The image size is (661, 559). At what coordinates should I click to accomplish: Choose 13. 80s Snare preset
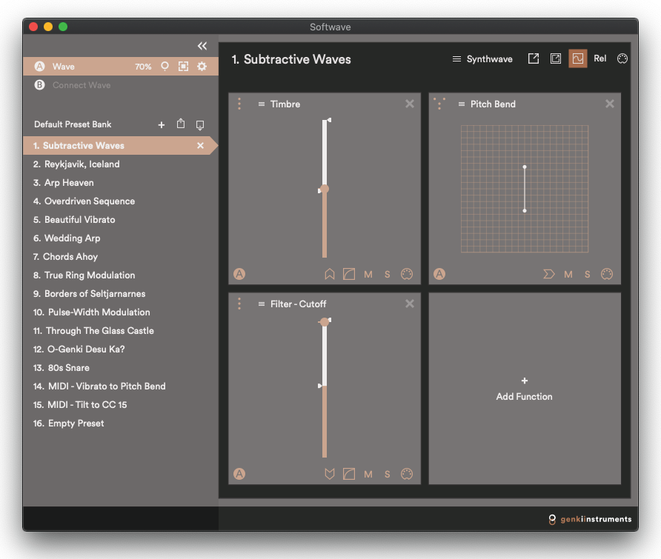[121, 368]
